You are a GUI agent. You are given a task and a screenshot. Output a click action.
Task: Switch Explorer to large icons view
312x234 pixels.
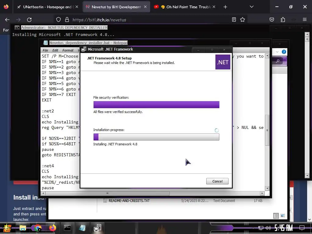(283, 216)
